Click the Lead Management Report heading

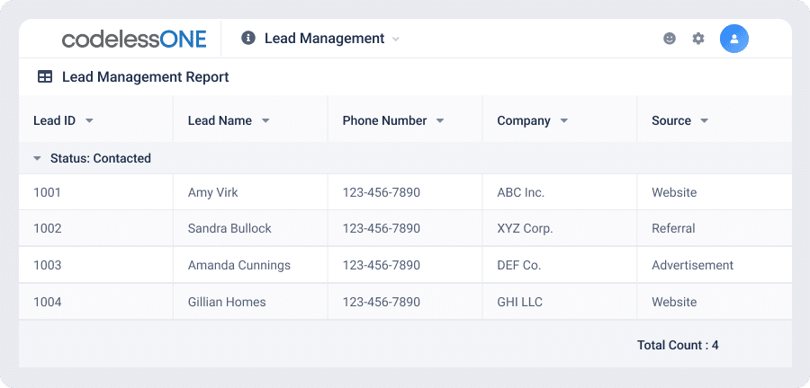(146, 77)
